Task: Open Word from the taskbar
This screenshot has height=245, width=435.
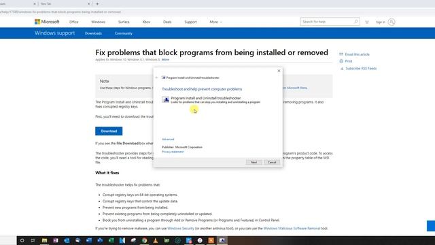Action: [89, 240]
